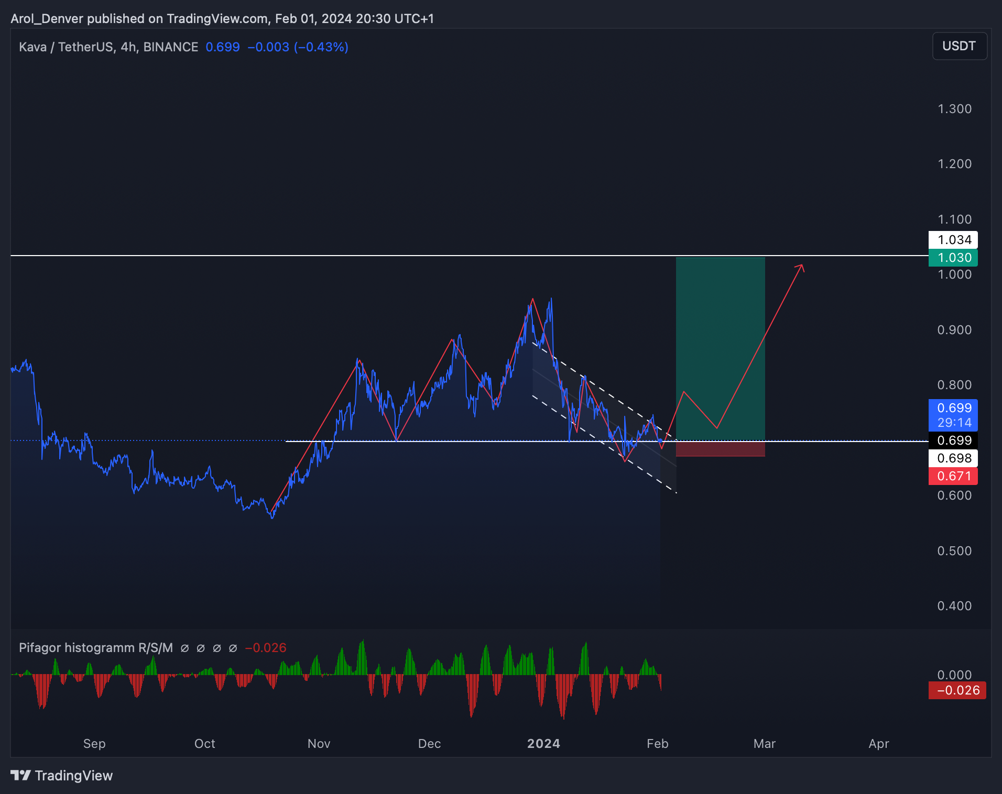This screenshot has width=1002, height=794.
Task: Click the red stop-loss zone of long position
Action: [721, 449]
